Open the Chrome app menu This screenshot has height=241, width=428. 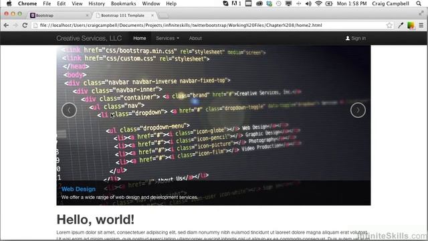click(x=27, y=3)
